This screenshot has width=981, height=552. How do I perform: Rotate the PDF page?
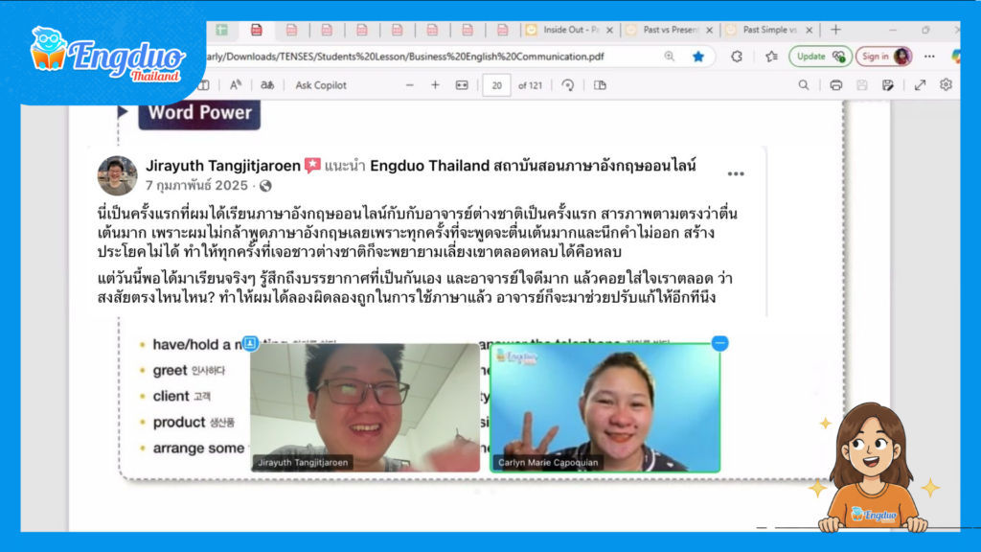[568, 85]
